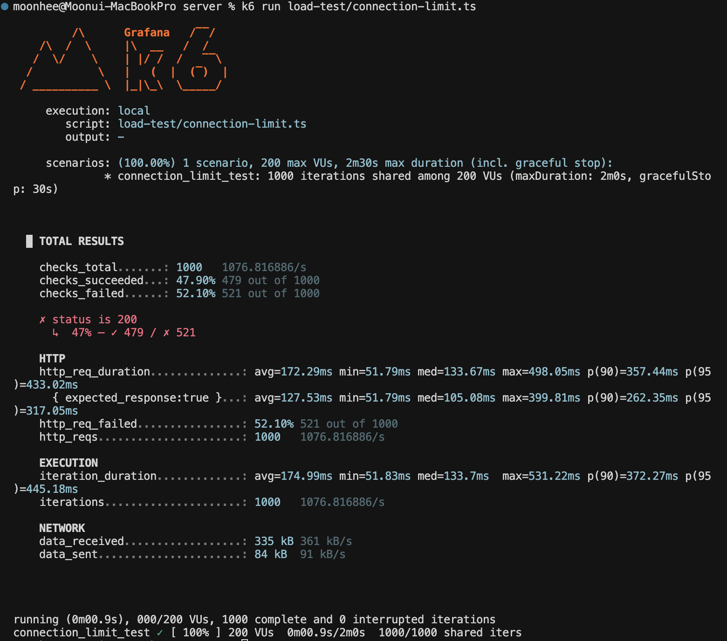Viewport: 727px width, 641px height.
Task: Click the Grafana label in the logo
Action: [147, 33]
